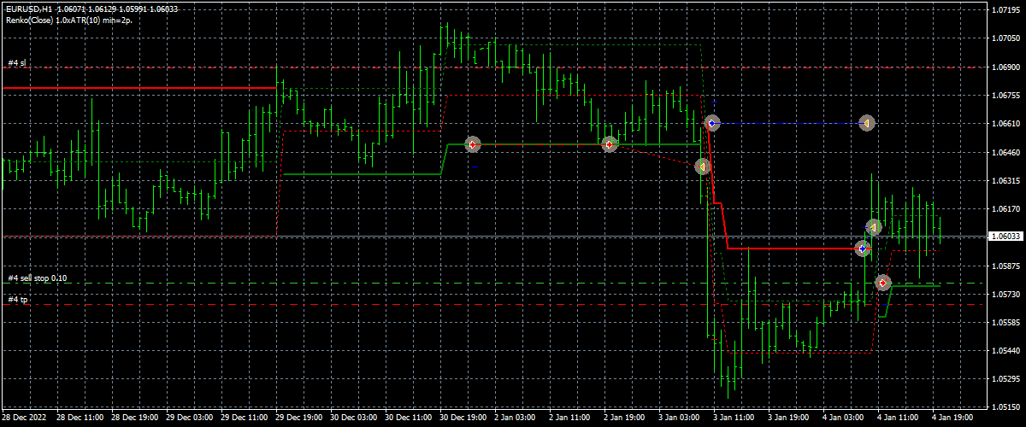Viewport: 1026px width, 427px height.
Task: Click the '28 Dec 11:00' time axis label
Action: click(x=79, y=419)
